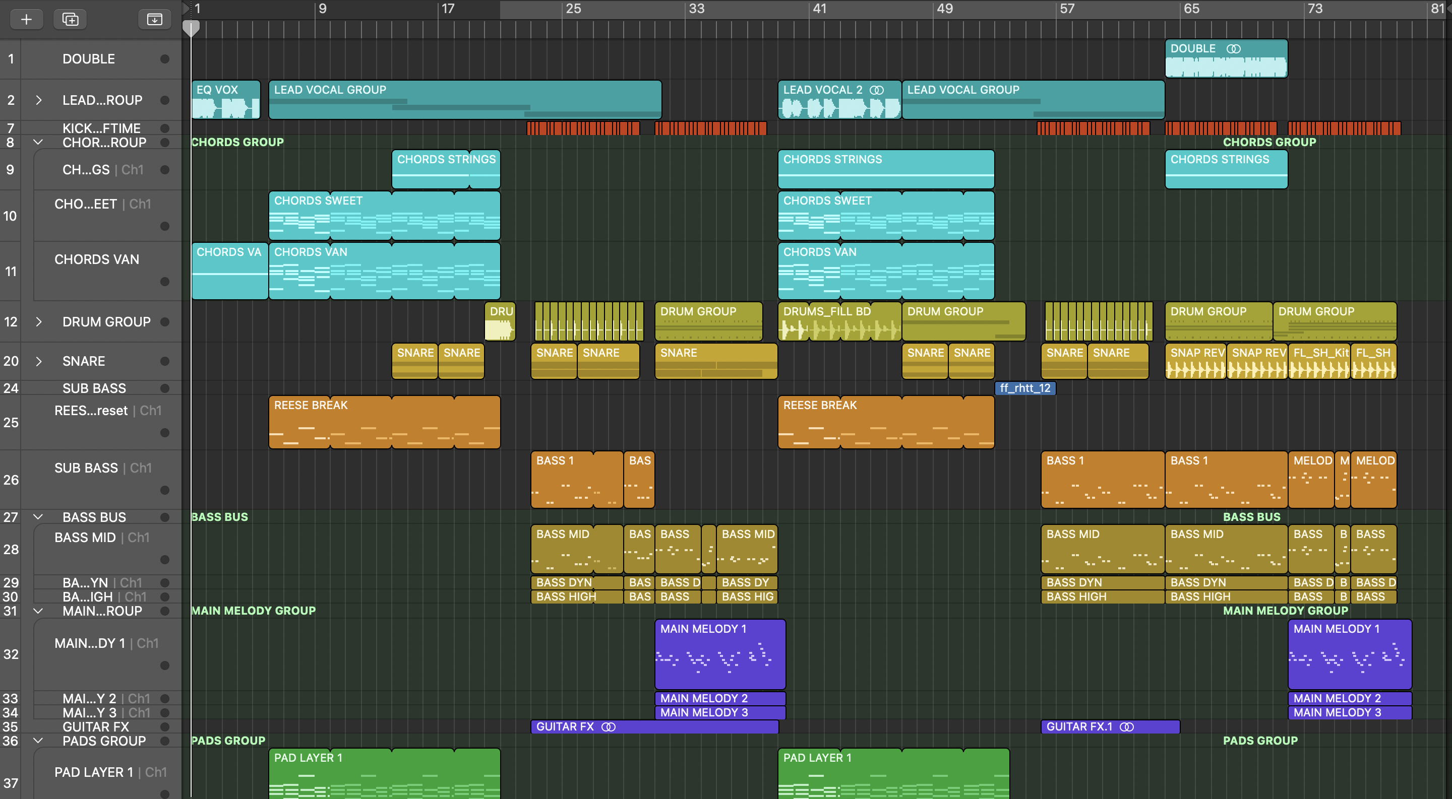Toggle the dot on KICK...FTIME track
Screen dimensions: 1452x799
point(164,128)
